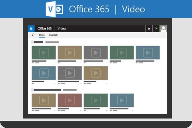Switch to the Channels tab
Screen dimensions: 192x128
[x=53, y=35]
